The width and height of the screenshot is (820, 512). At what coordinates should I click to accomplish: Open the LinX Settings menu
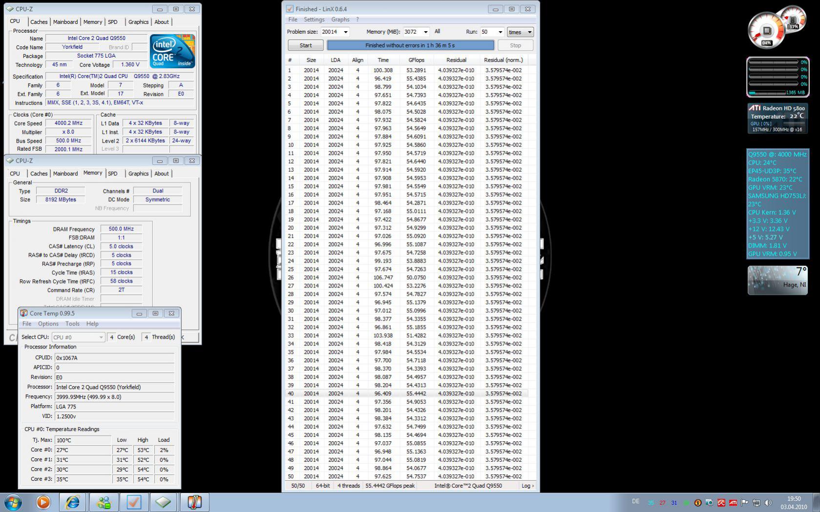314,20
